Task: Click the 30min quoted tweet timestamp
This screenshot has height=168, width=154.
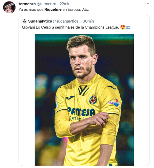Action: coord(89,21)
